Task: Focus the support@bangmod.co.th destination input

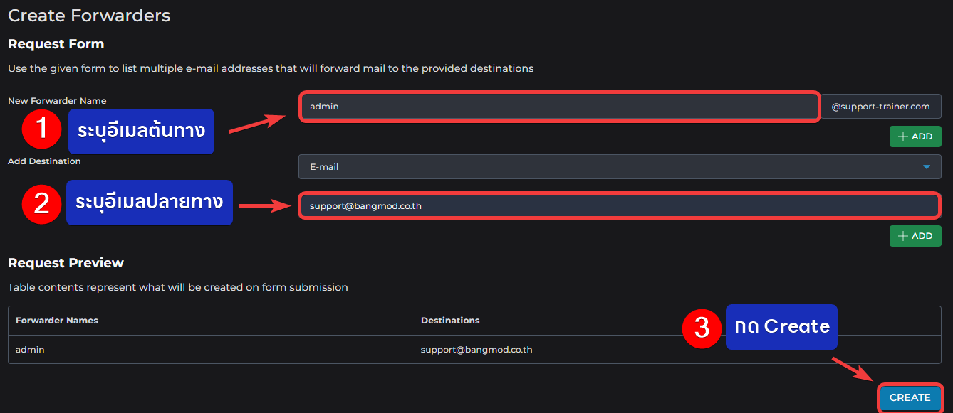Action: pyautogui.click(x=618, y=206)
